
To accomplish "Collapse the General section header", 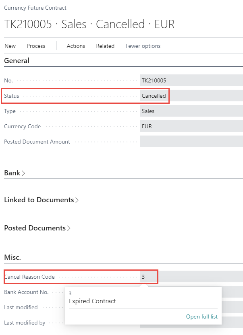I will point(17,61).
